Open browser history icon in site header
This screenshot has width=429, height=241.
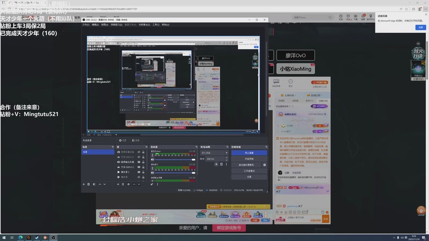click(341, 17)
